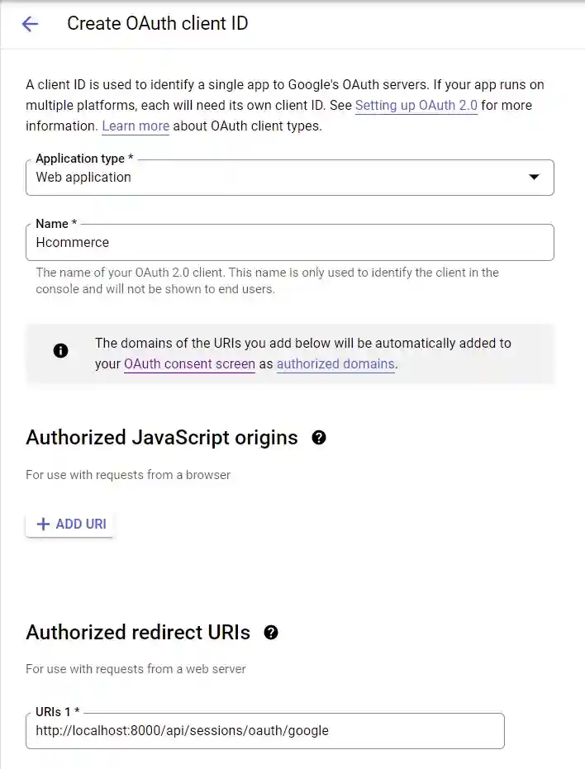Image resolution: width=585 pixels, height=769 pixels.
Task: Click the back arrow to return
Action: pyautogui.click(x=29, y=23)
